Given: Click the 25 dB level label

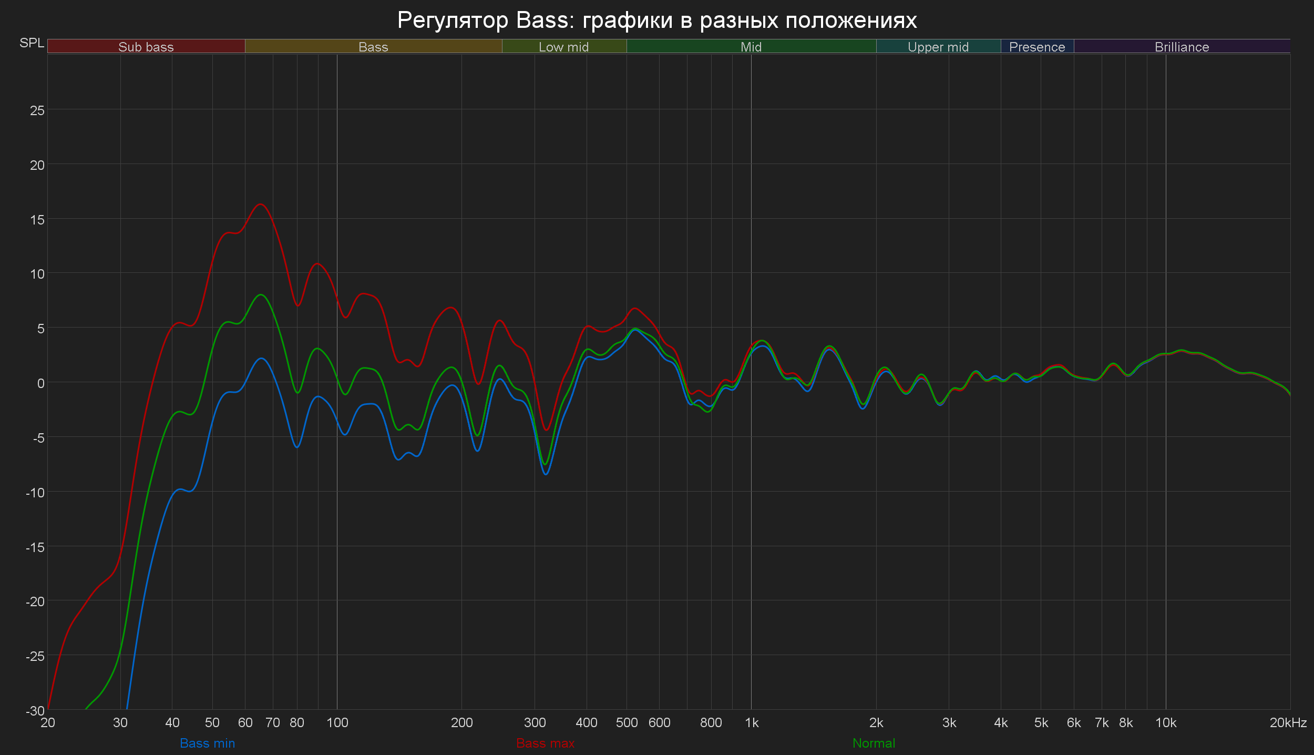Looking at the screenshot, I should click(x=37, y=110).
